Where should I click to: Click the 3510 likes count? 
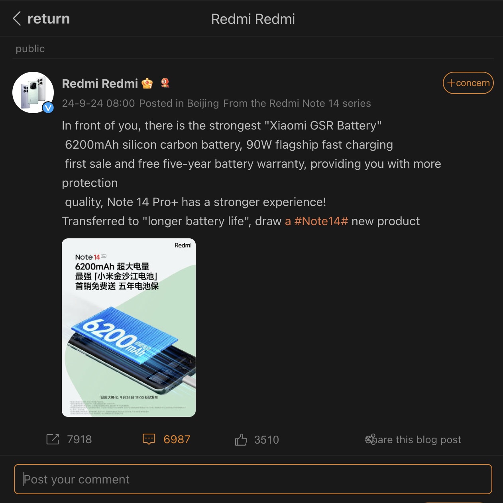pyautogui.click(x=267, y=440)
